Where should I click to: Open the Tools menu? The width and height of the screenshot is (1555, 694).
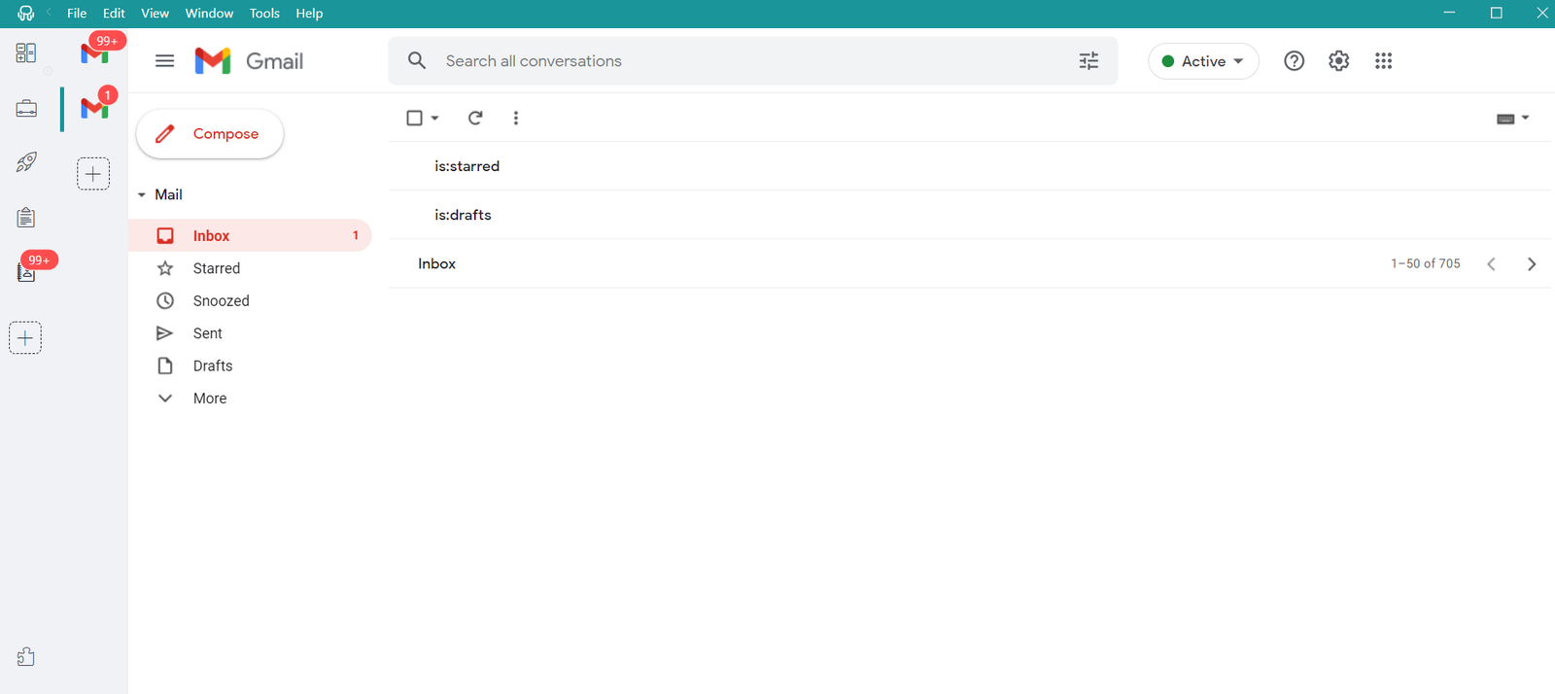coord(264,13)
